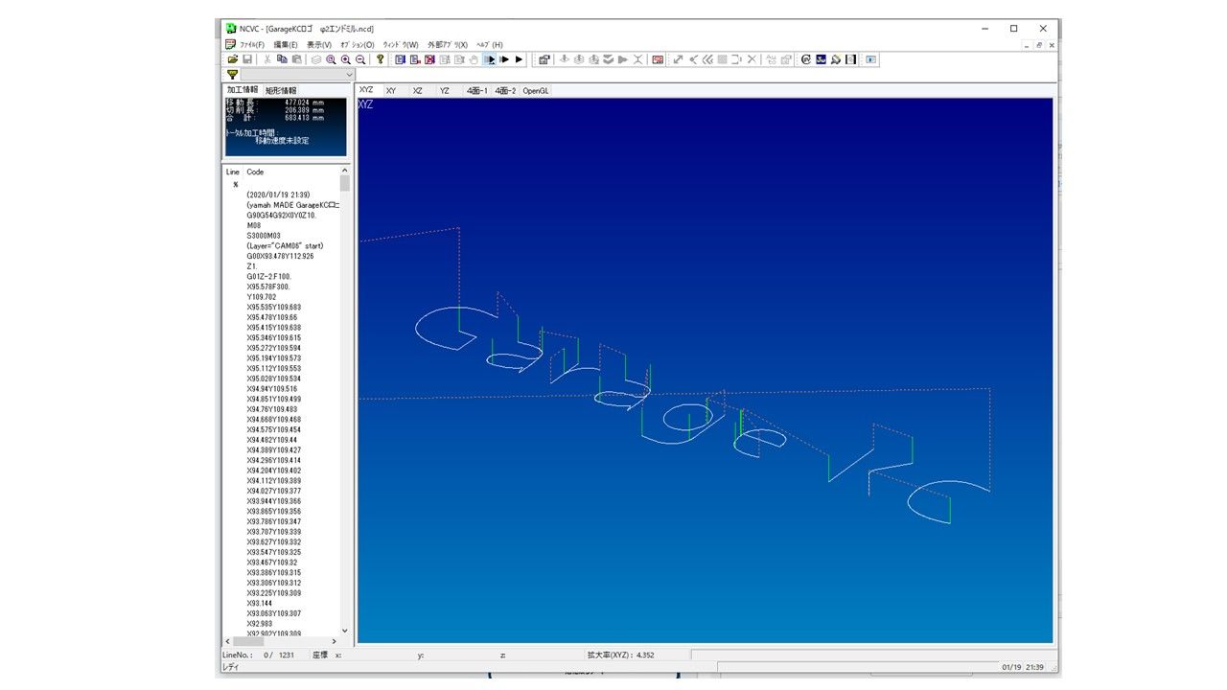Click the layers stack icon beside paste
The image size is (1227, 690).
click(x=315, y=59)
